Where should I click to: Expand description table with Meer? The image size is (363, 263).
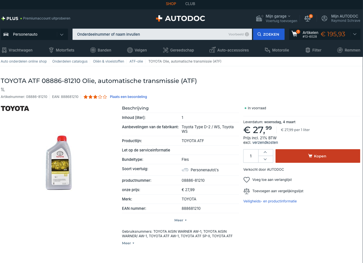click(x=180, y=220)
